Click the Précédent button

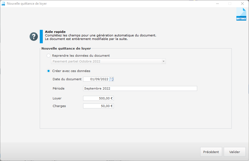point(211,152)
